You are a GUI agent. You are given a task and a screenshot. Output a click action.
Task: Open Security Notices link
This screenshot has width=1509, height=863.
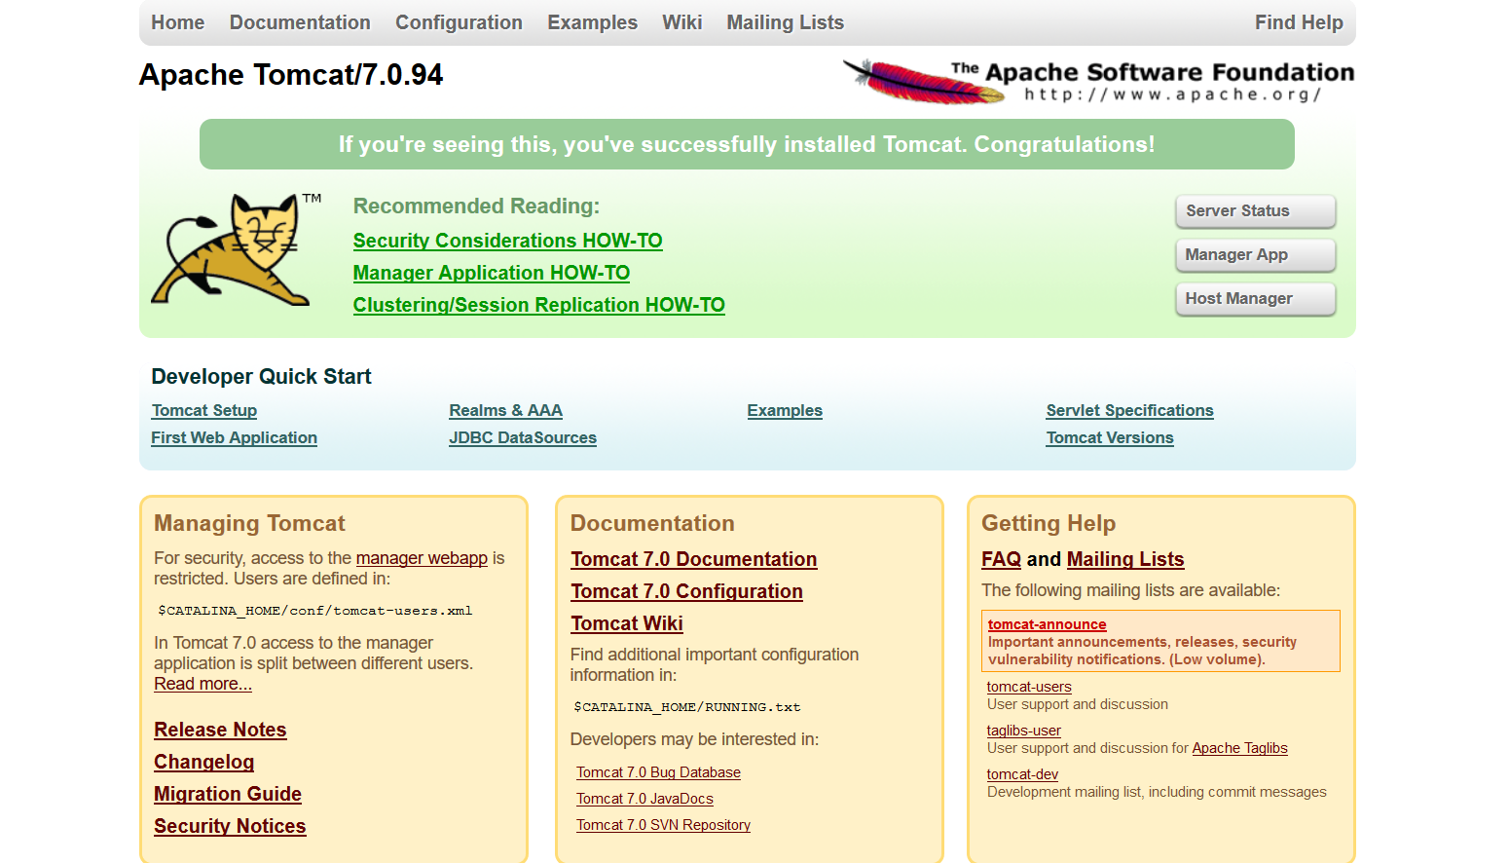(x=230, y=826)
